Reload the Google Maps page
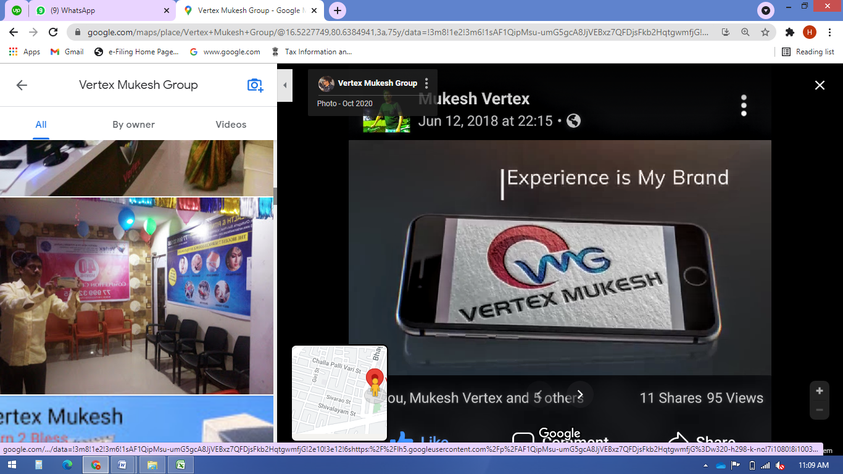The image size is (843, 474). pos(53,32)
